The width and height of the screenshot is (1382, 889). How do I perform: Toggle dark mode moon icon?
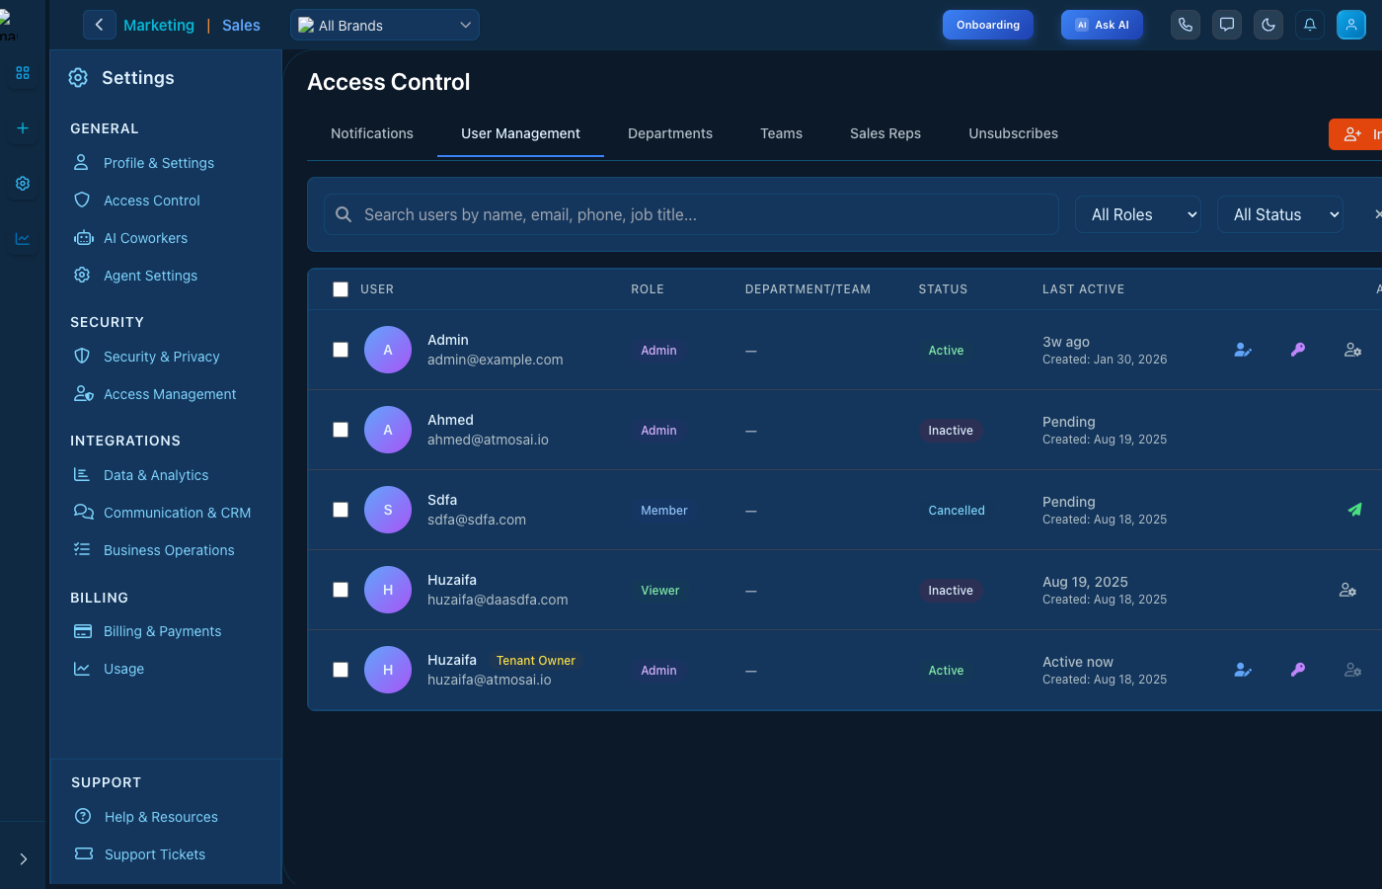[1268, 25]
